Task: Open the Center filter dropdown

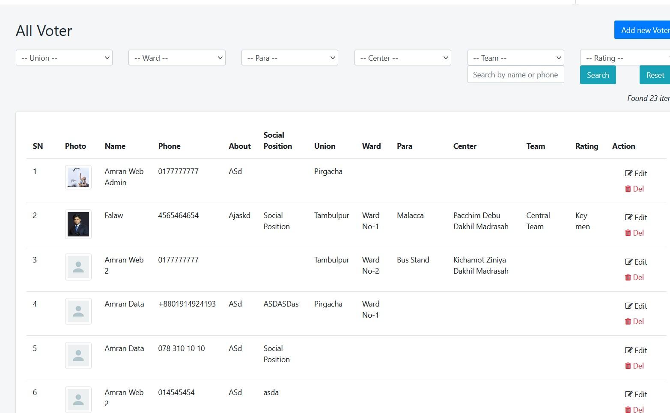Action: click(403, 58)
